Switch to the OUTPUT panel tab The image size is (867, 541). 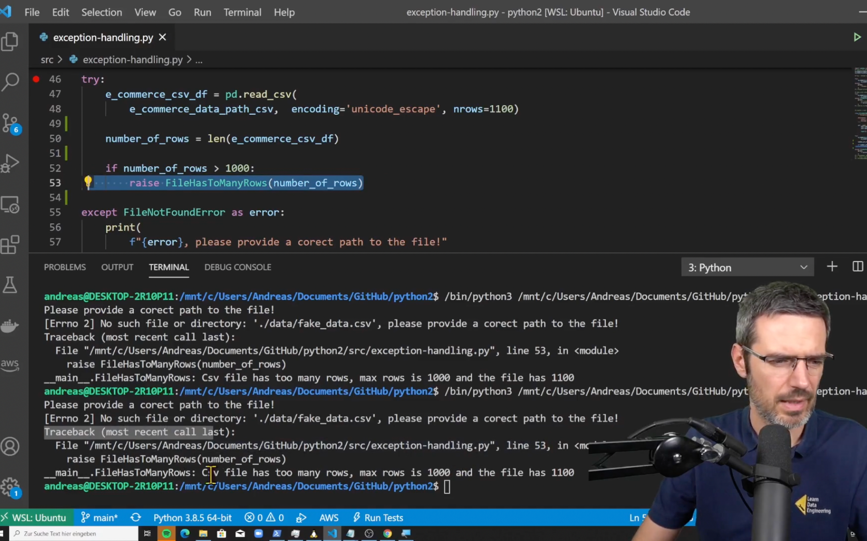117,267
